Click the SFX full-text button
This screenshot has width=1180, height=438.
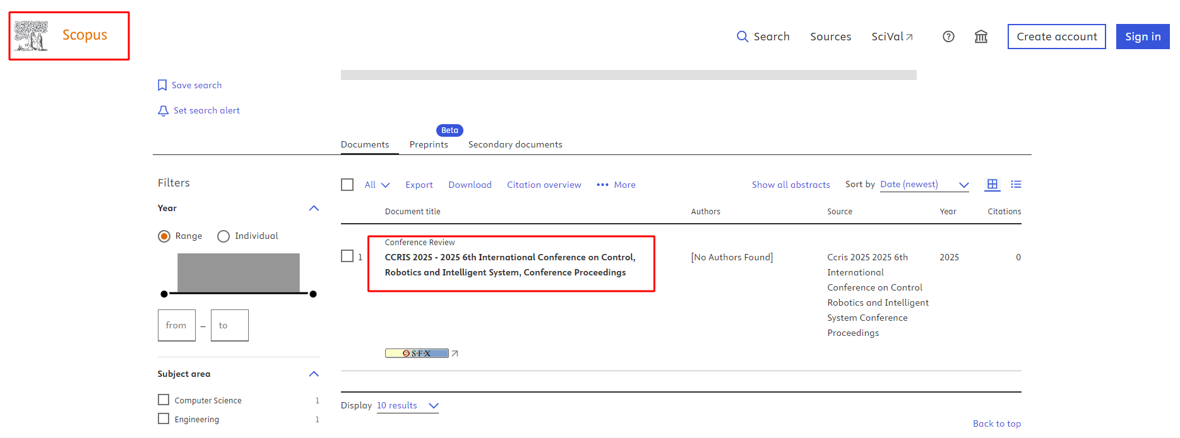417,354
